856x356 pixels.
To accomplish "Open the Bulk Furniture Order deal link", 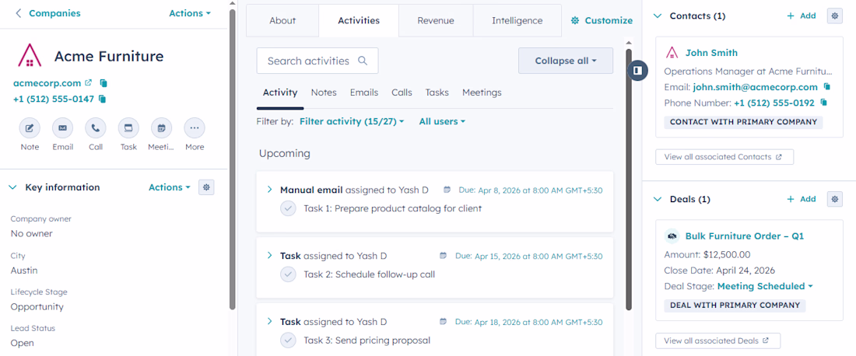I will (744, 236).
